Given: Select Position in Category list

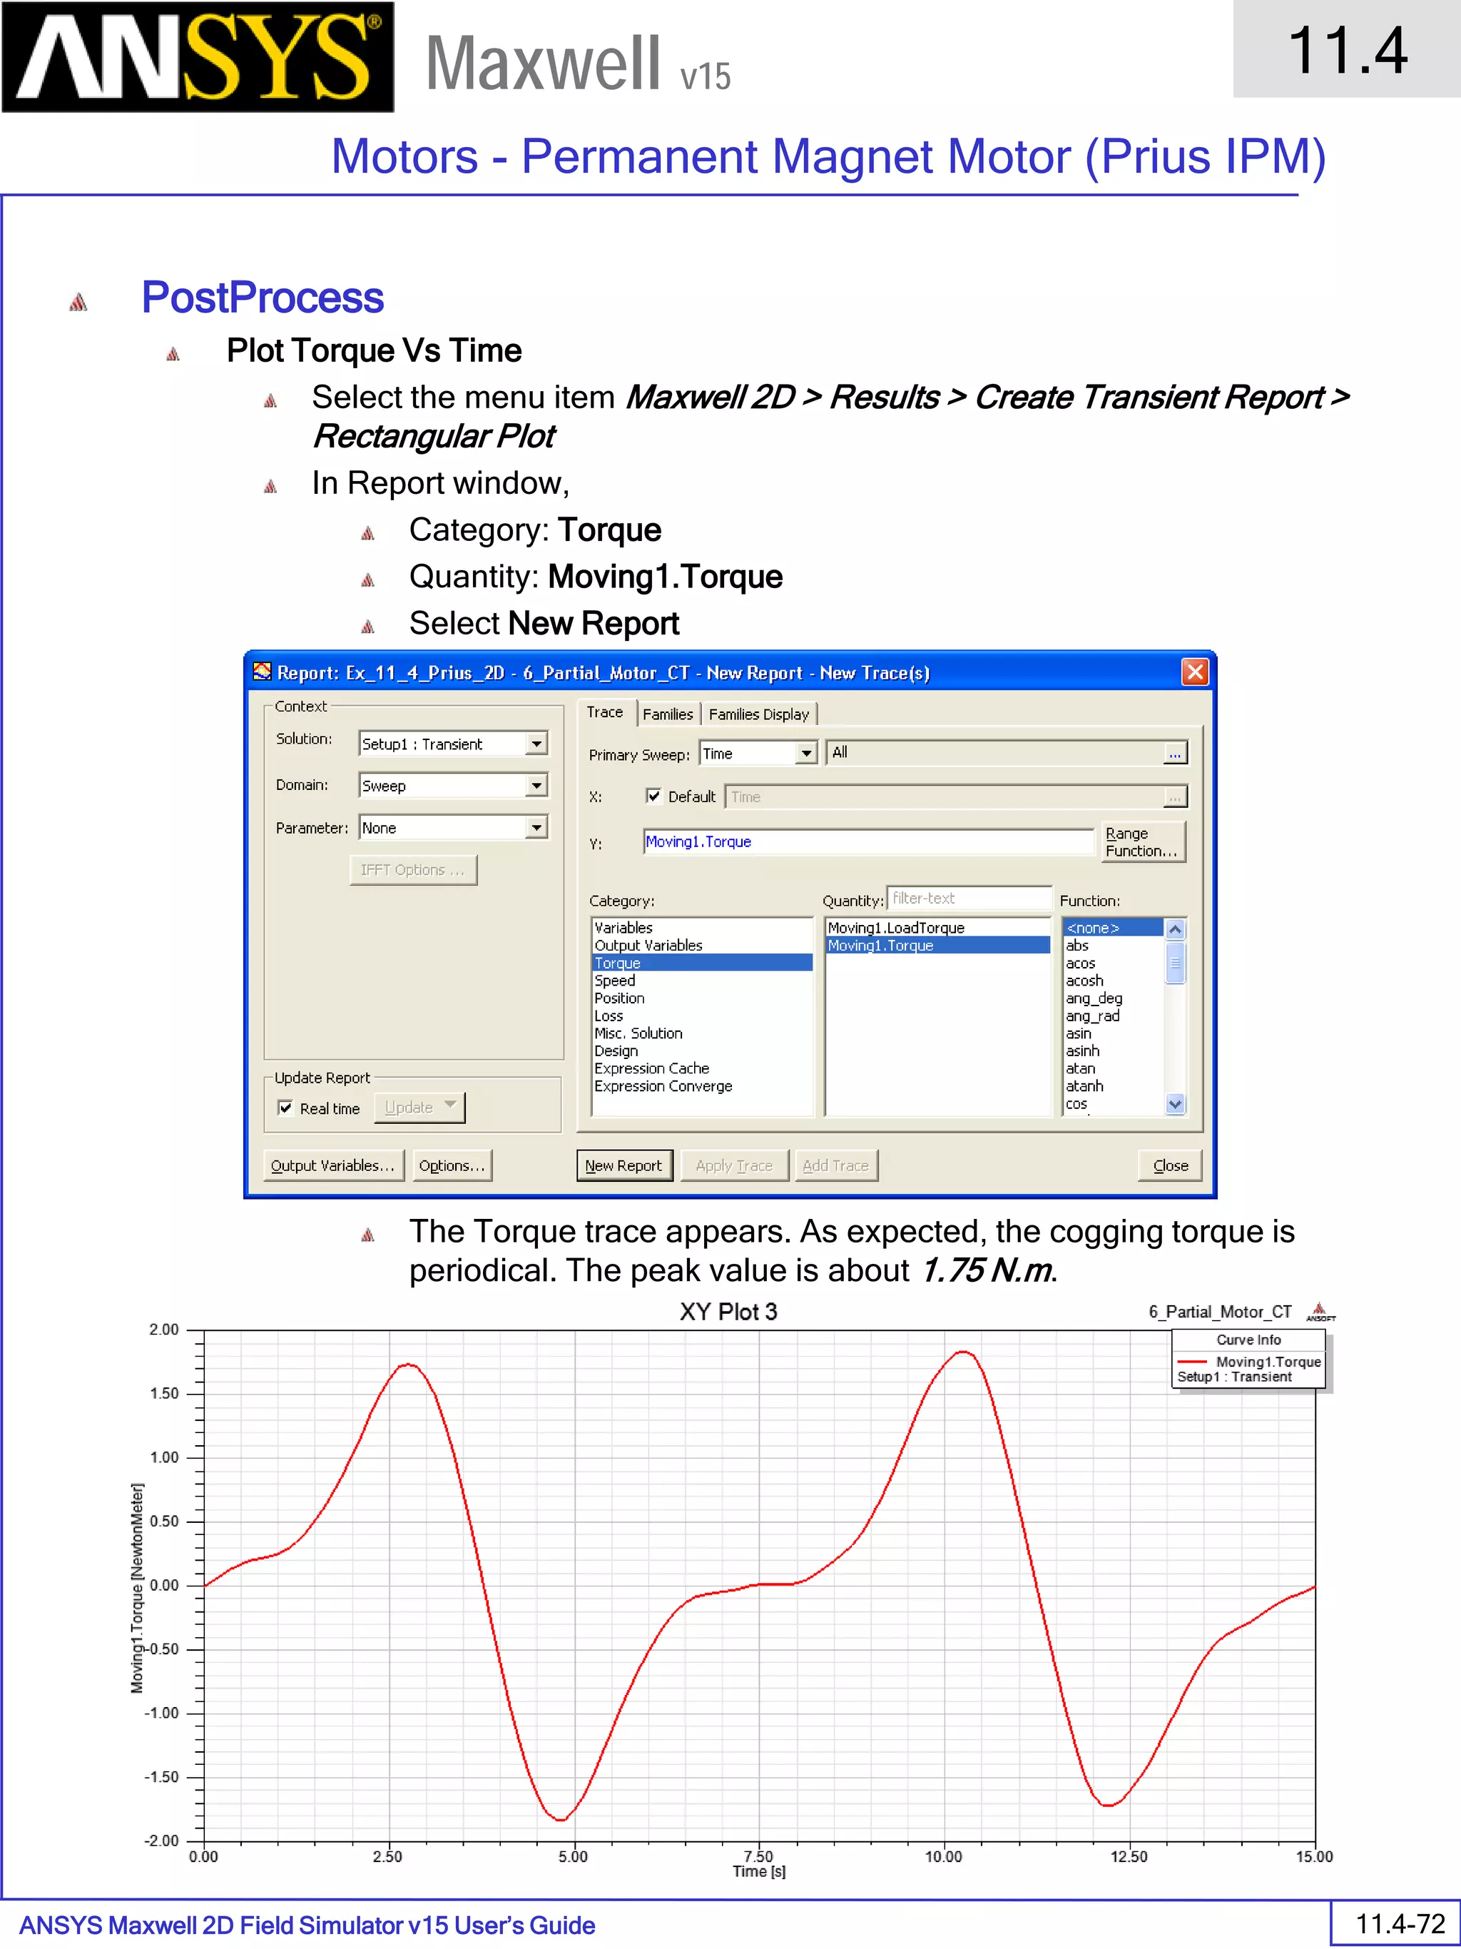Looking at the screenshot, I should pos(702,998).
